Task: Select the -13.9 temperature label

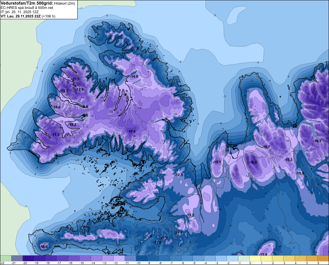Action: [x=300, y=173]
